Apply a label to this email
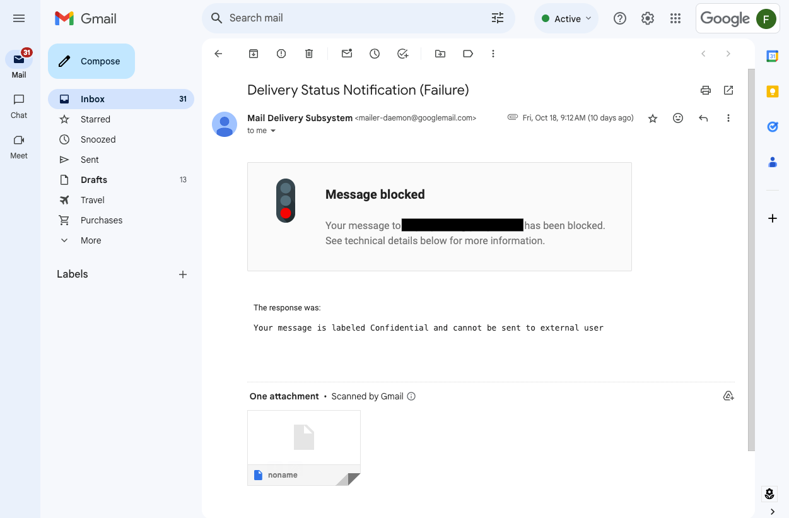Image resolution: width=789 pixels, height=518 pixels. pyautogui.click(x=468, y=54)
